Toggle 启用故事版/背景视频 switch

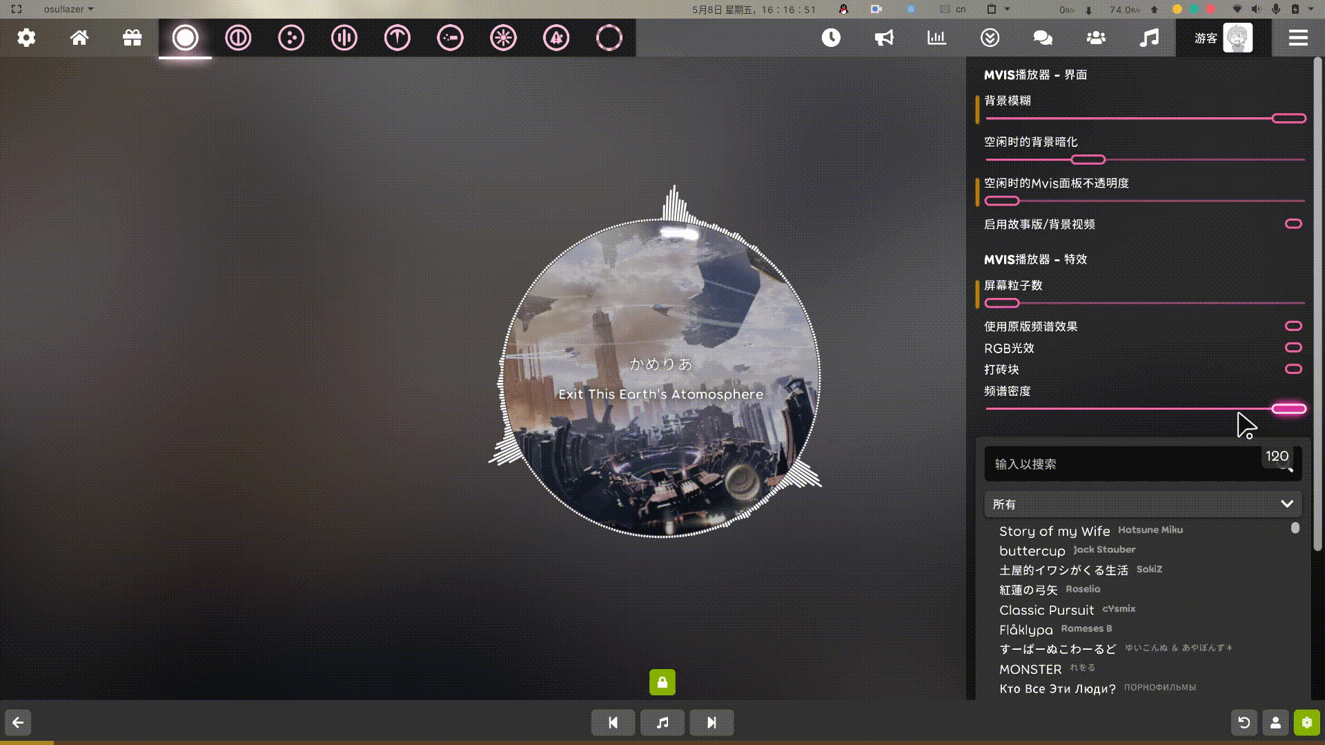tap(1293, 223)
